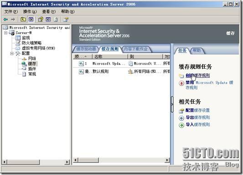Open the 文件(F) menu
Viewport: 243px width, 175px height.
(11, 11)
